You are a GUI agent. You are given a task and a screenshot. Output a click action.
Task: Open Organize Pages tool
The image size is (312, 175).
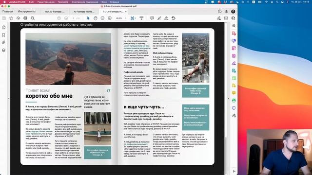[x=234, y=48]
